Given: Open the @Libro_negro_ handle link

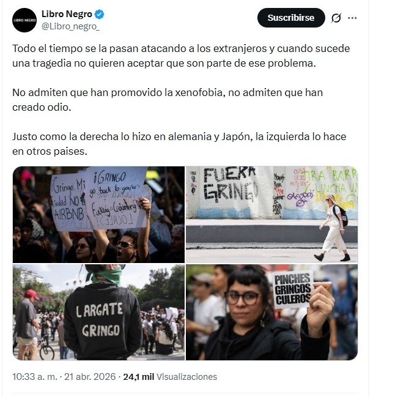Looking at the screenshot, I should (x=70, y=26).
